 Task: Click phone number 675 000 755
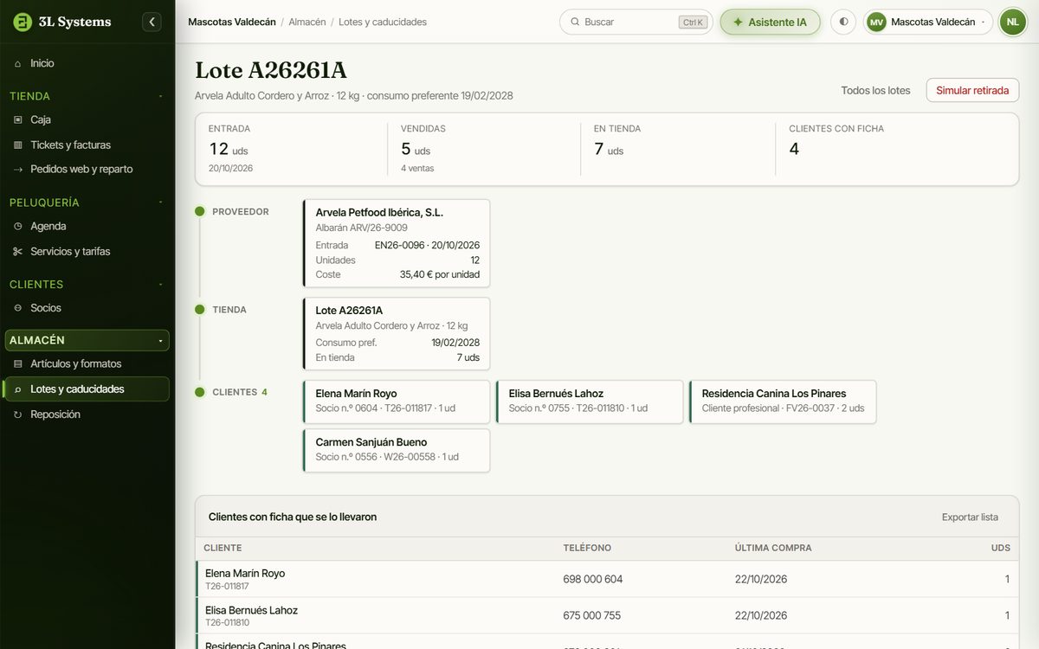[x=593, y=615]
